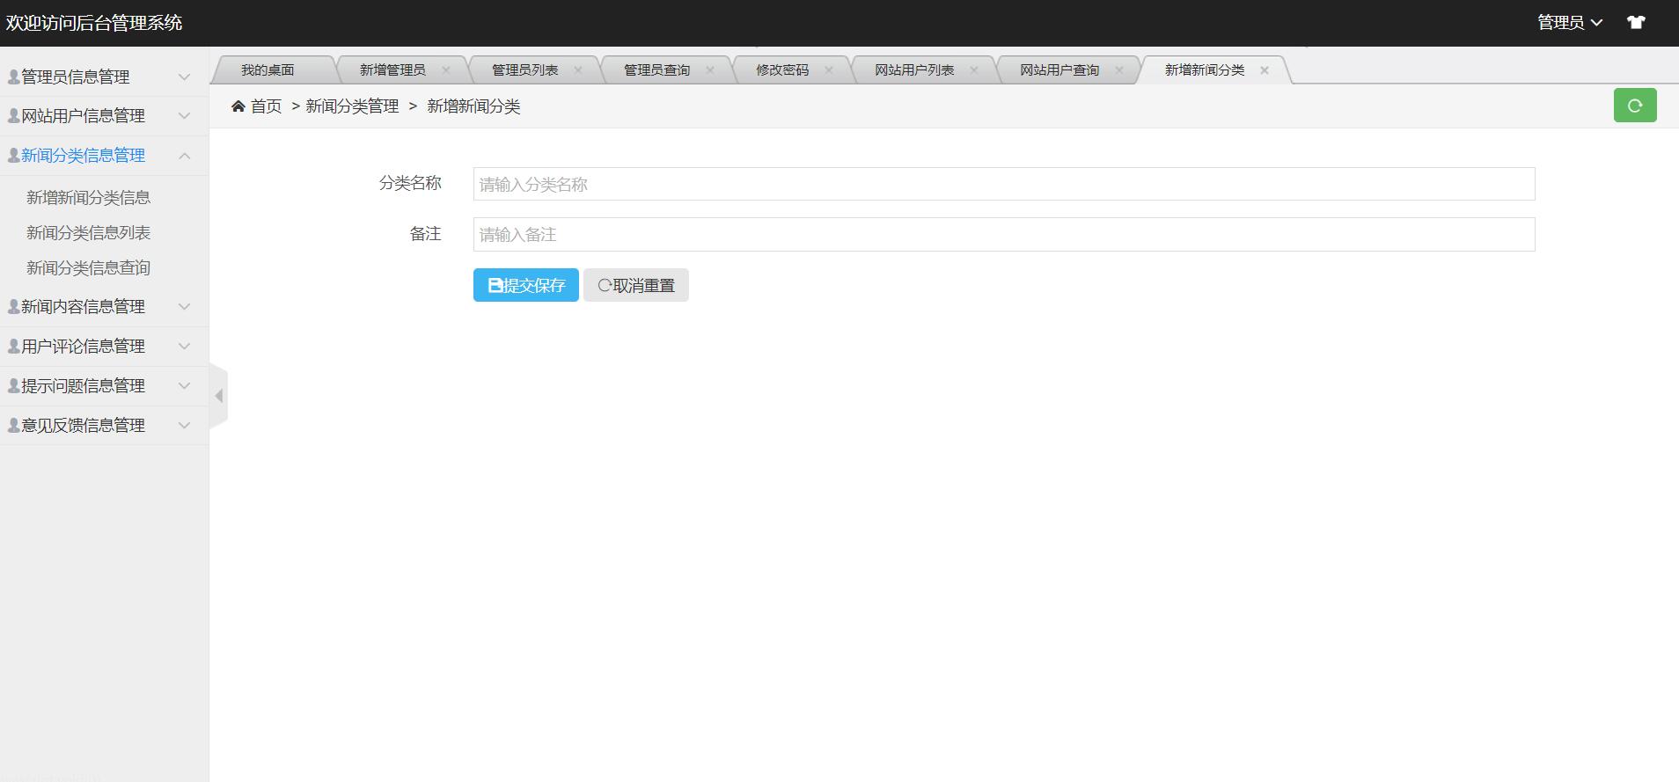Click 新闻分类管理 breadcrumb
The height and width of the screenshot is (782, 1679).
(x=352, y=106)
